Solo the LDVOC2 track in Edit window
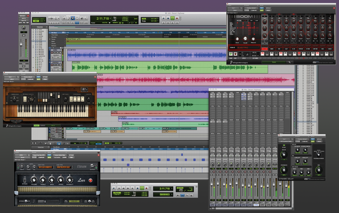The image size is (339, 213). pos(57,65)
